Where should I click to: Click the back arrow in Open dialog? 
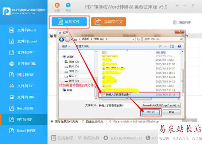pyautogui.click(x=62, y=39)
